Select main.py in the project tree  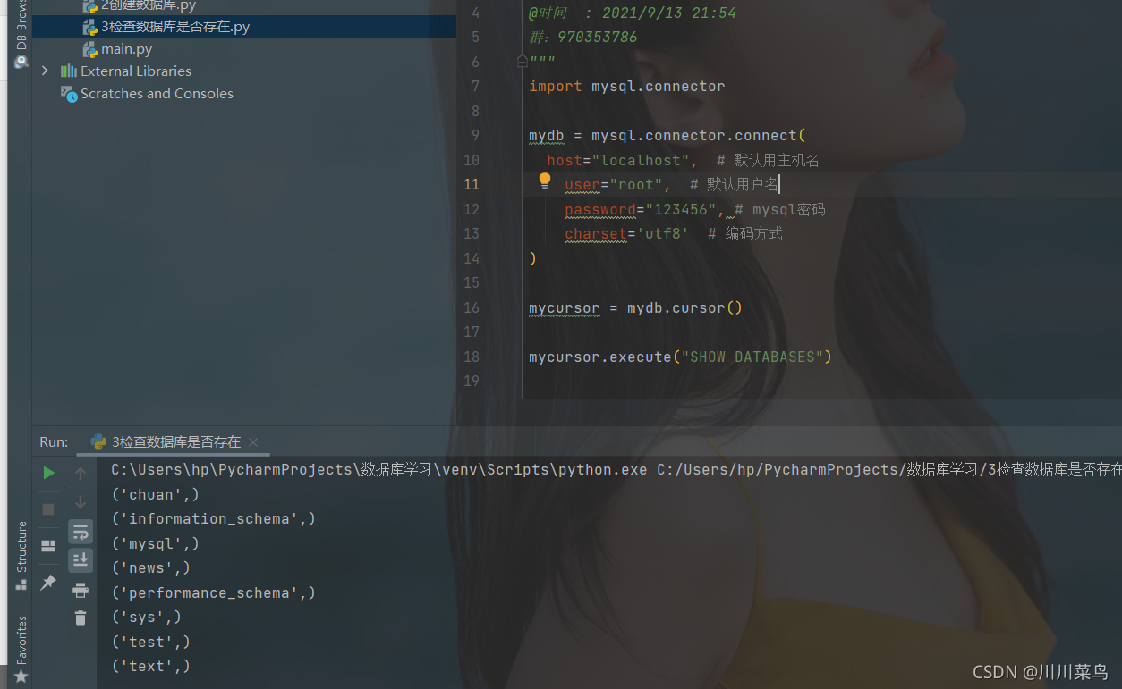tap(126, 48)
